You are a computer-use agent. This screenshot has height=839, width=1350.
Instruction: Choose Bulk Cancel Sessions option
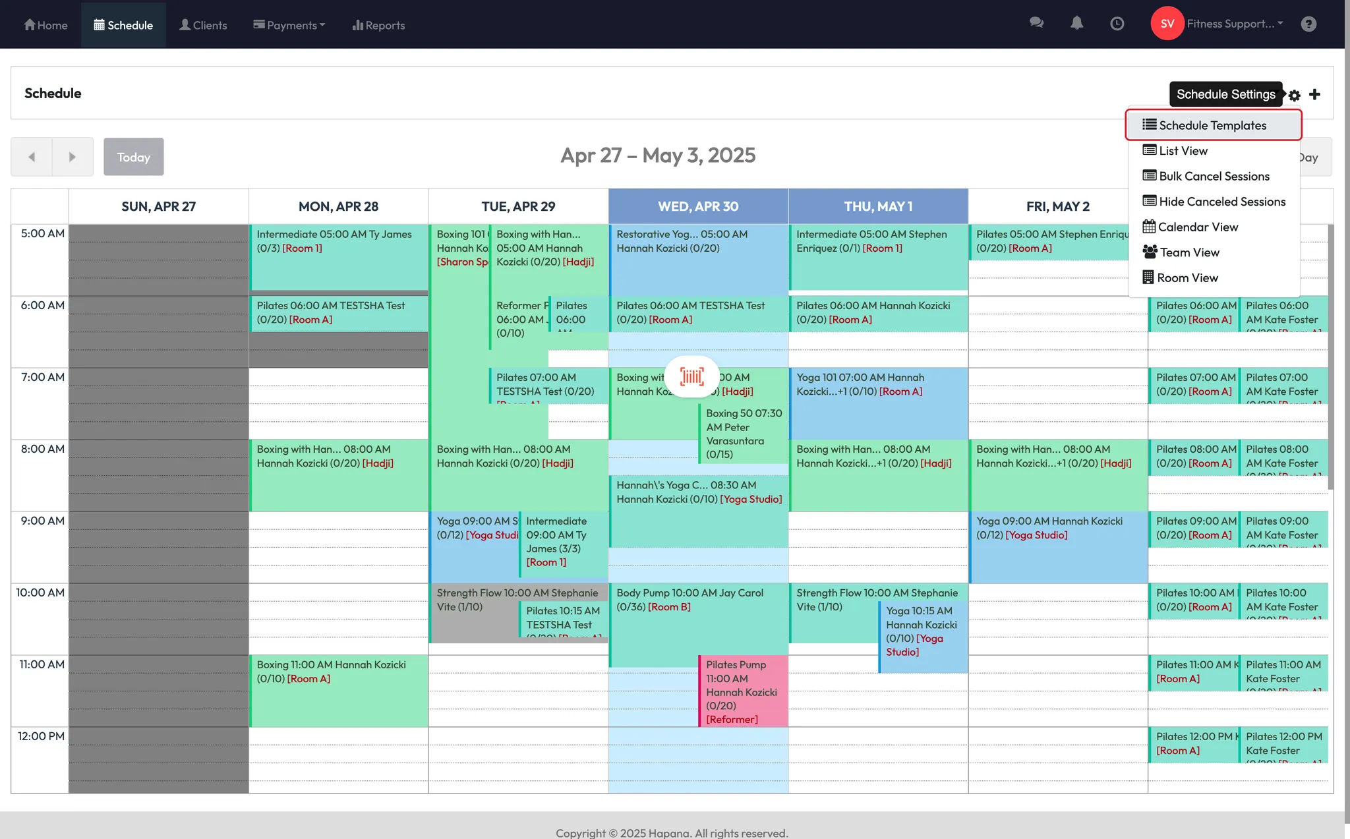click(x=1214, y=176)
